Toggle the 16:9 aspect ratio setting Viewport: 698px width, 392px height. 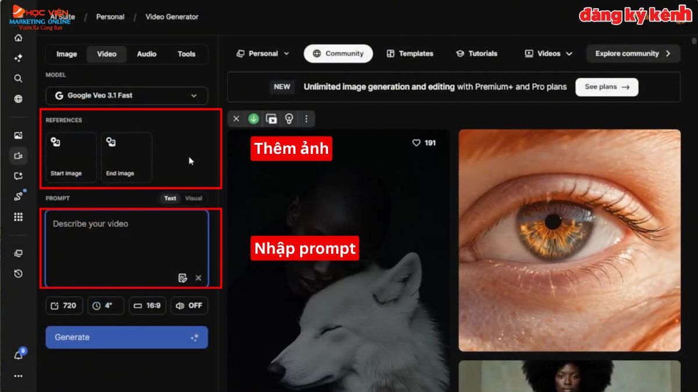point(147,305)
